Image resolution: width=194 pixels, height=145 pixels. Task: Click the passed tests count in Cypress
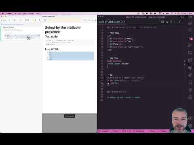point(10,20)
